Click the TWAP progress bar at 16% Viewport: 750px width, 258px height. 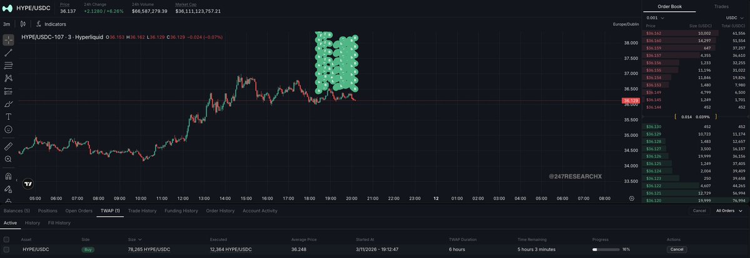[x=606, y=249]
